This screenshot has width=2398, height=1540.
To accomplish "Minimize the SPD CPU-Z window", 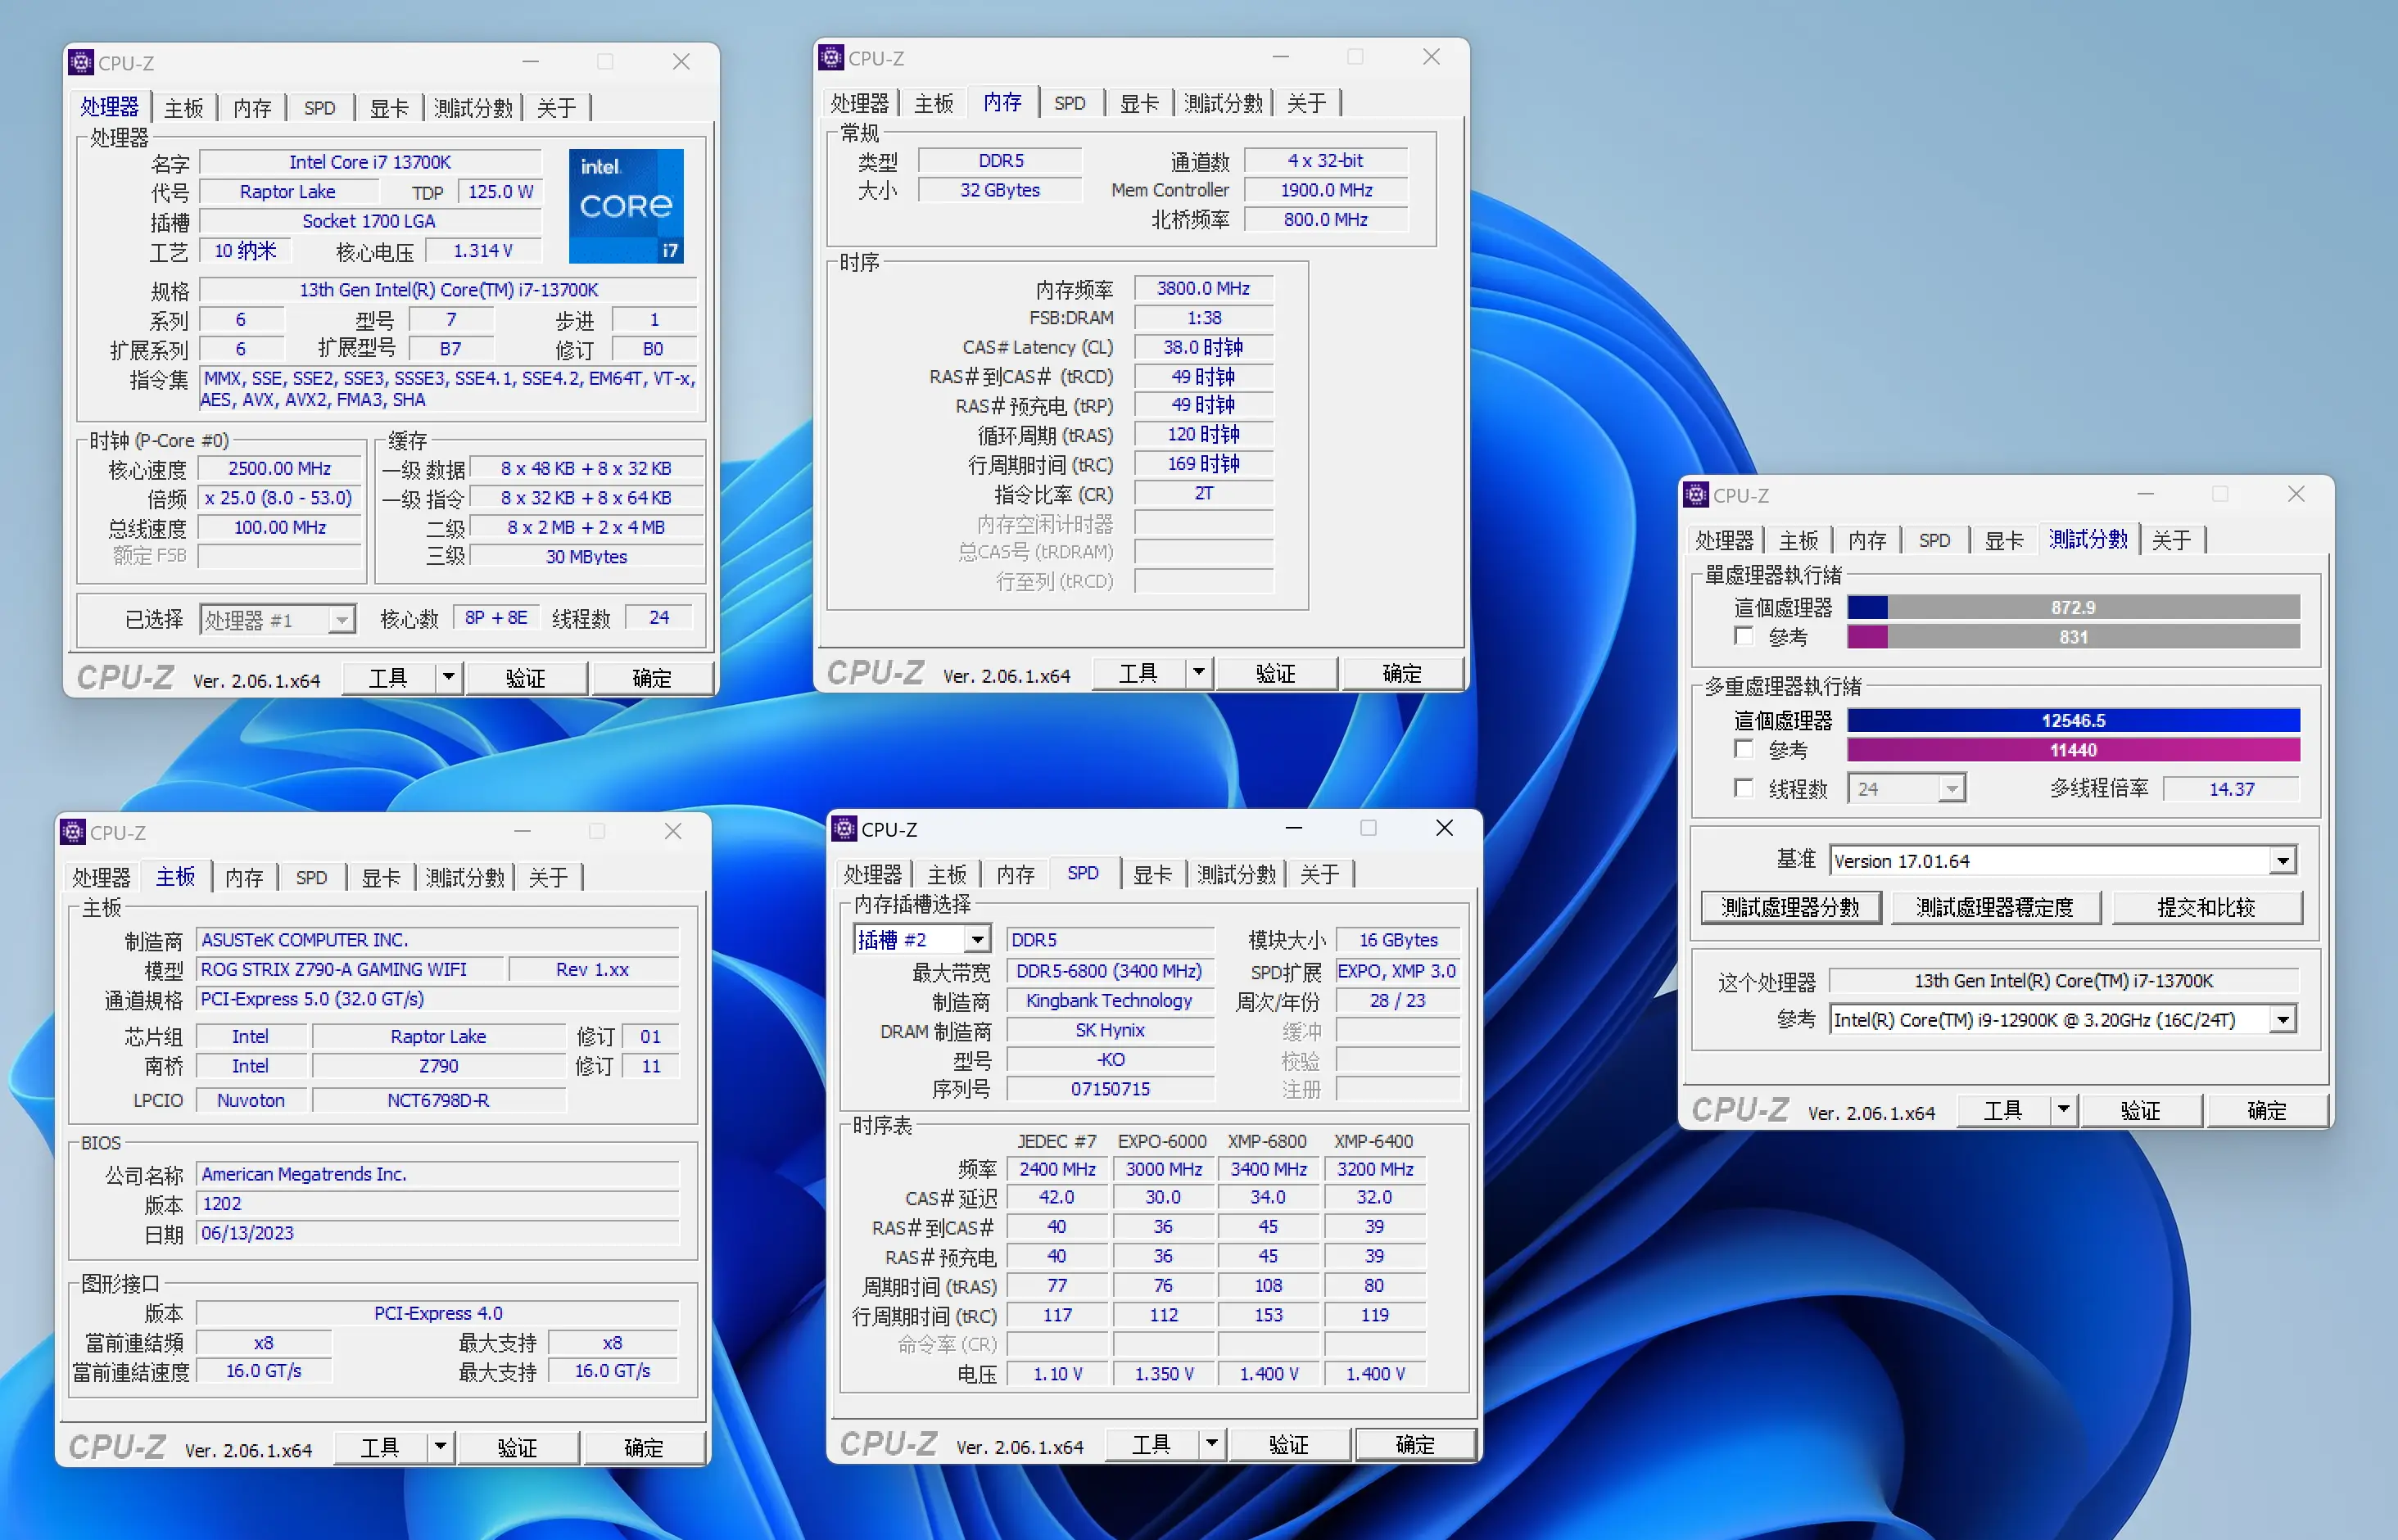I will coord(1293,828).
